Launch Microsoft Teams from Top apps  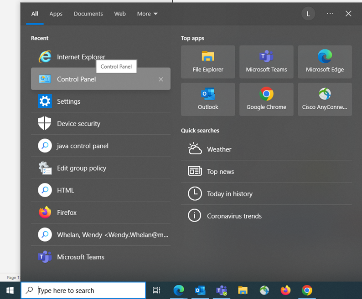coord(266,62)
